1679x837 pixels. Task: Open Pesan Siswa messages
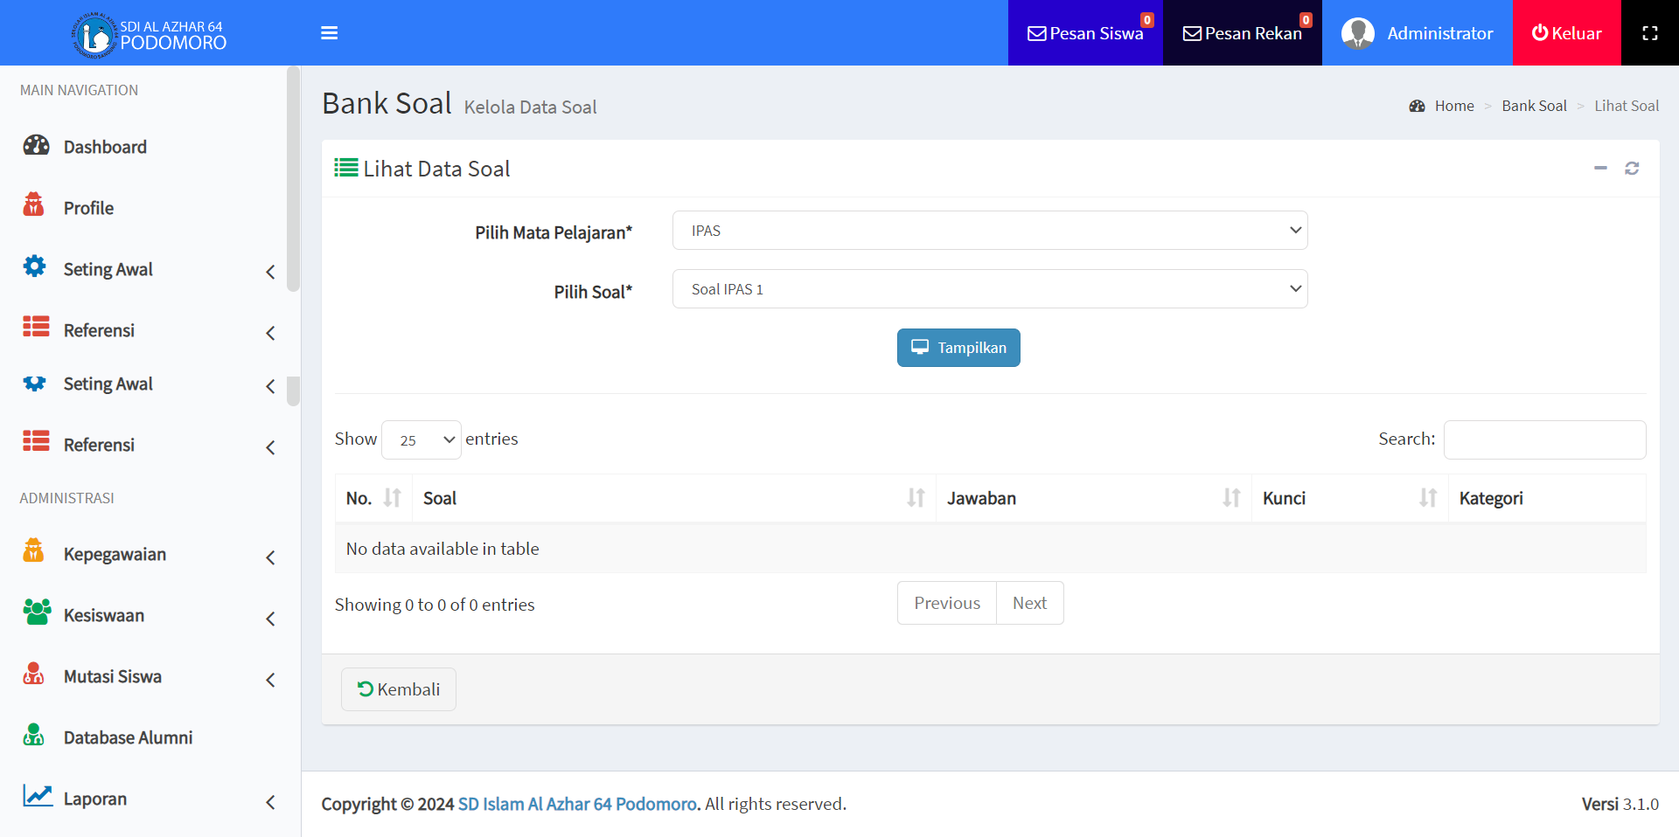point(1085,33)
